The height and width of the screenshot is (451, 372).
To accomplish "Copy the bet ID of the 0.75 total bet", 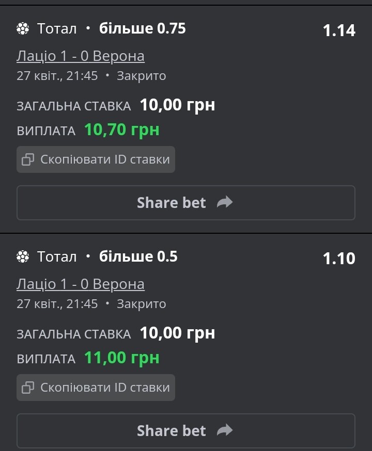I will coord(96,159).
